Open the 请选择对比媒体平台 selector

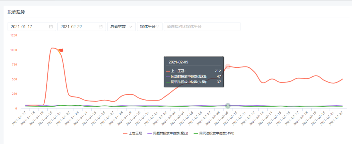tap(202, 27)
